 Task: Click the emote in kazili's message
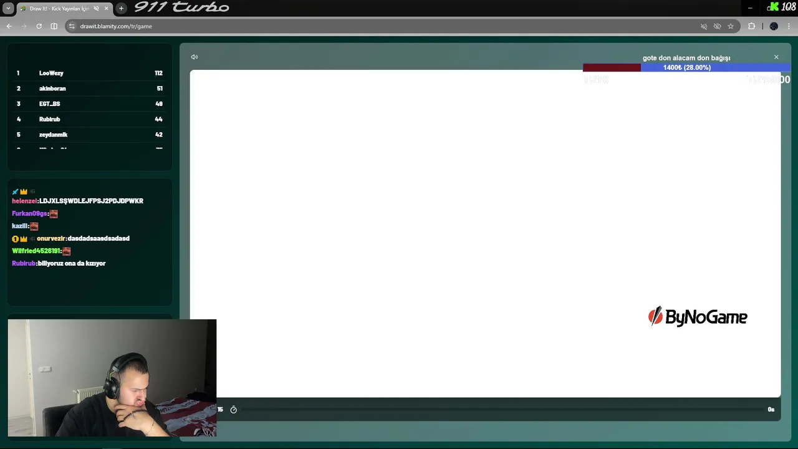[x=34, y=226]
